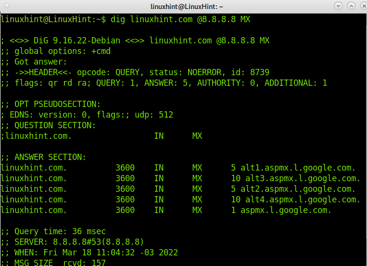Click the window title 'linuxhint@LinuxHint: ~'
Screen dimensions: 367x266
[x=187, y=7]
